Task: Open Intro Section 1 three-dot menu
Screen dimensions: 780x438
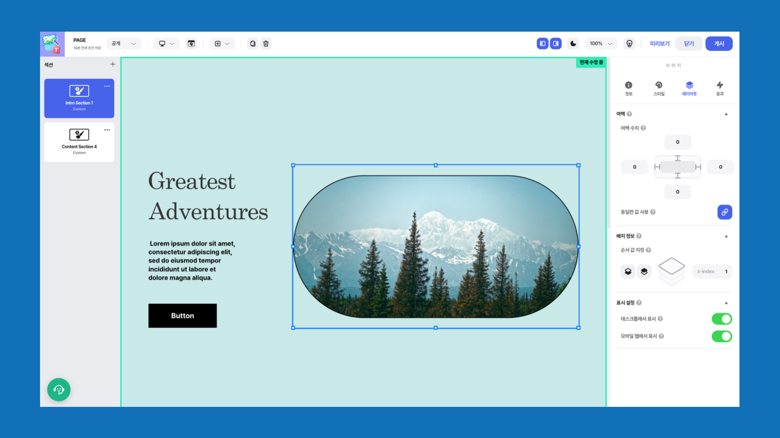Action: (107, 86)
